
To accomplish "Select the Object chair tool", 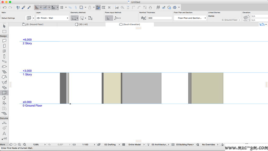I will [x=4, y=103].
